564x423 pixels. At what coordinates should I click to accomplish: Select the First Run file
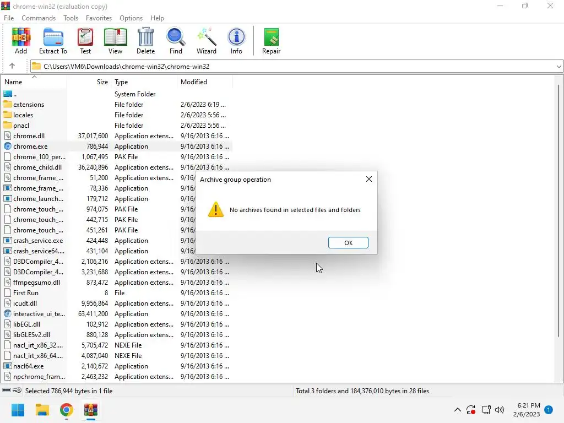tap(117, 293)
